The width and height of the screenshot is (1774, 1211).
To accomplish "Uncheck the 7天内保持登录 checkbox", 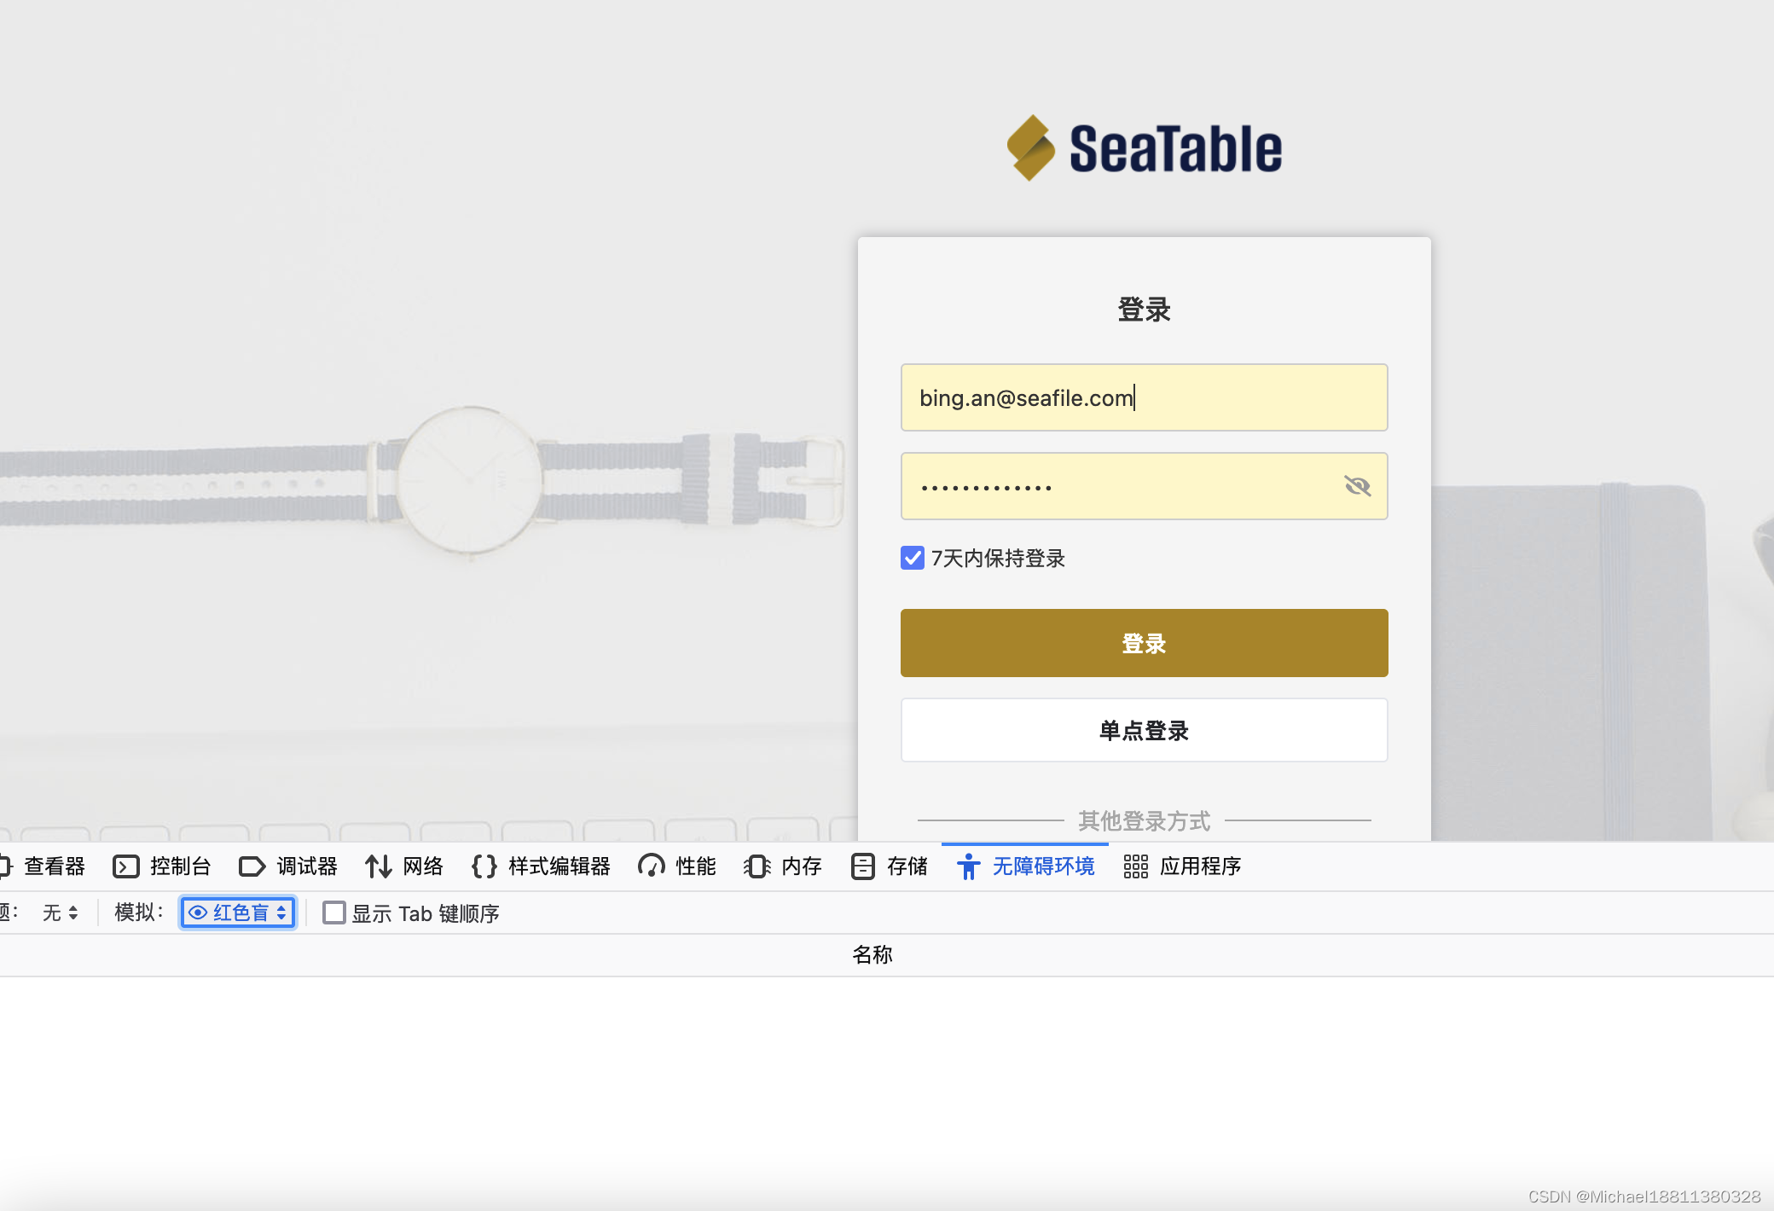I will [x=912, y=557].
